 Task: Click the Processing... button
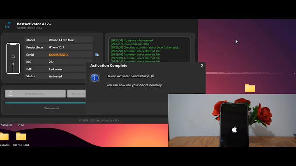click(35, 94)
